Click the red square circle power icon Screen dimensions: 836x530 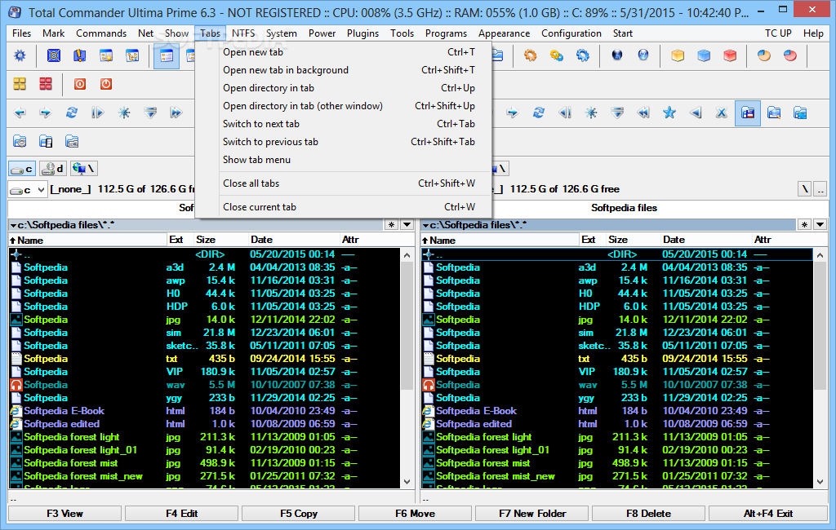pos(80,84)
